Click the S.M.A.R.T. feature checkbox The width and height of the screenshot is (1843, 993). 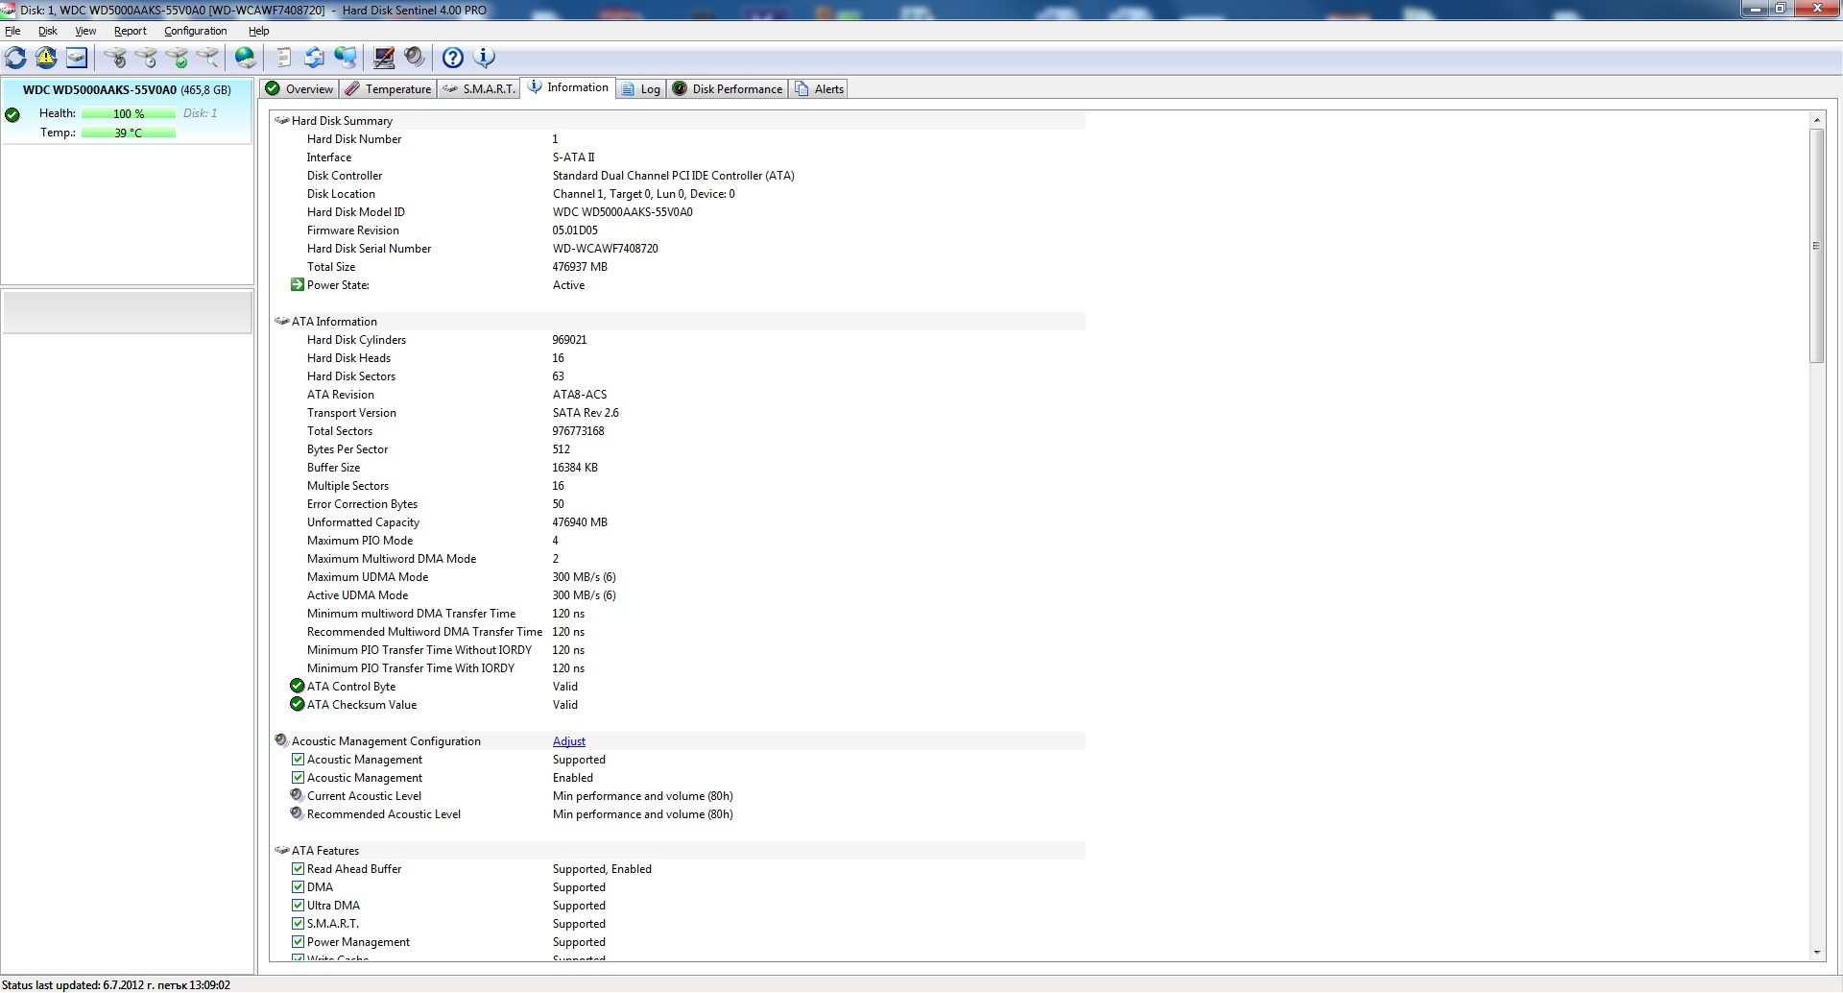click(x=298, y=923)
